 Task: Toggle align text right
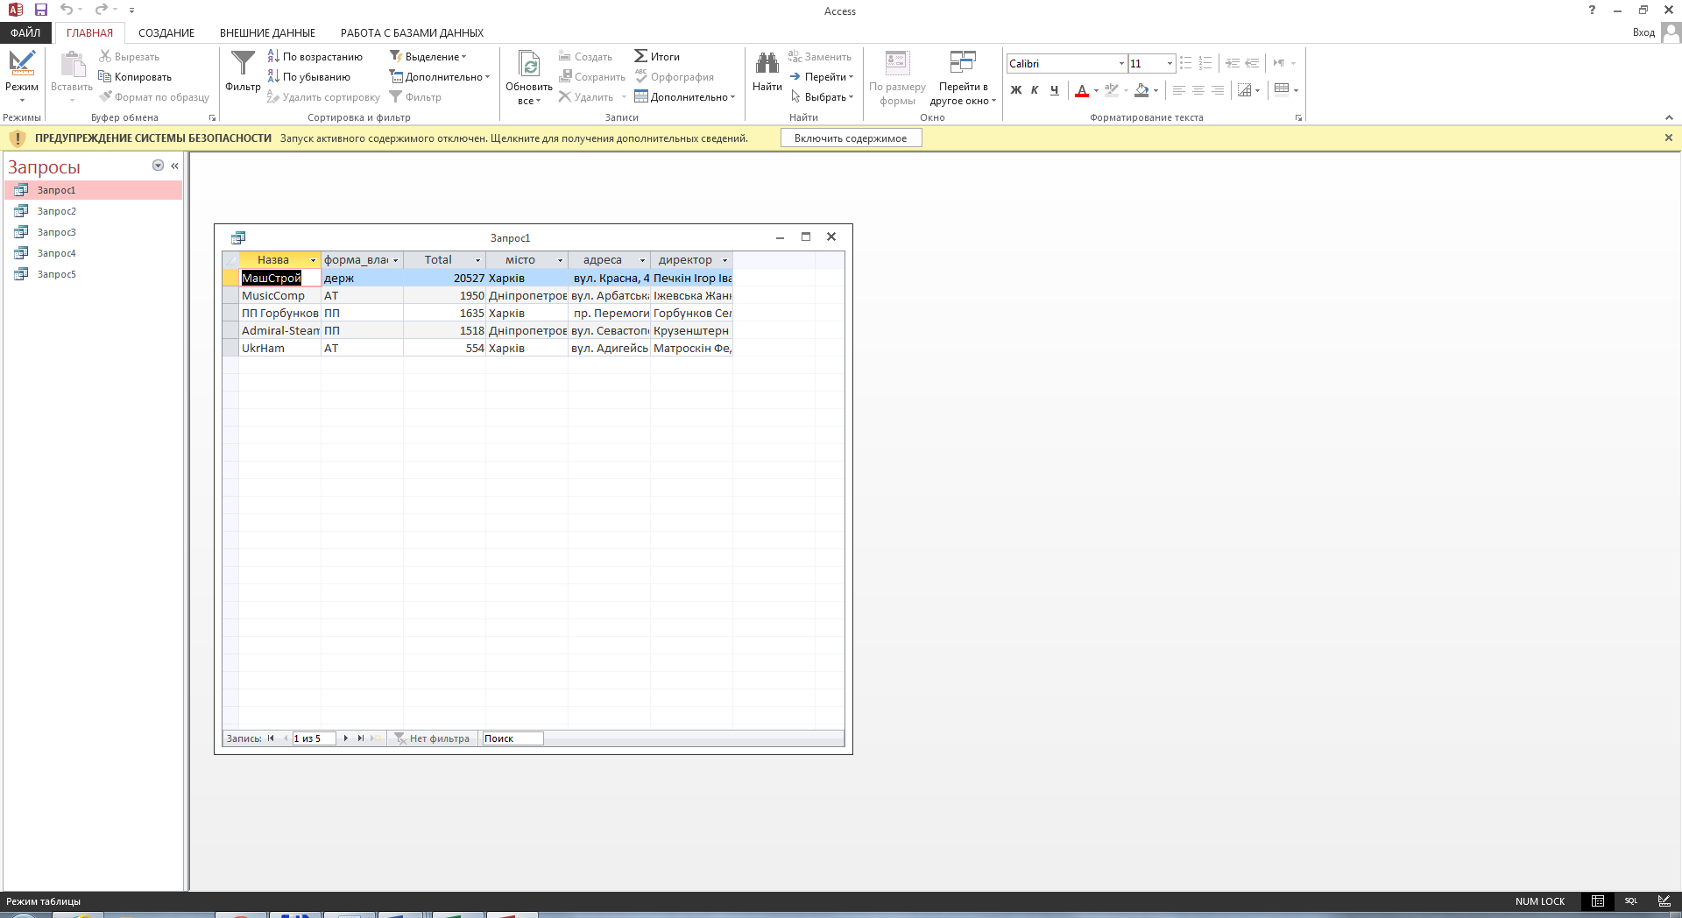tap(1218, 89)
